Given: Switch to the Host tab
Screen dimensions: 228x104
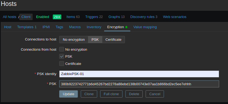Looking at the screenshot, I should tap(8, 27).
